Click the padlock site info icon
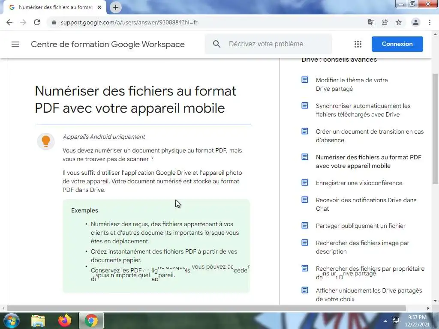Screen dimensions: 439x329 tap(54, 22)
